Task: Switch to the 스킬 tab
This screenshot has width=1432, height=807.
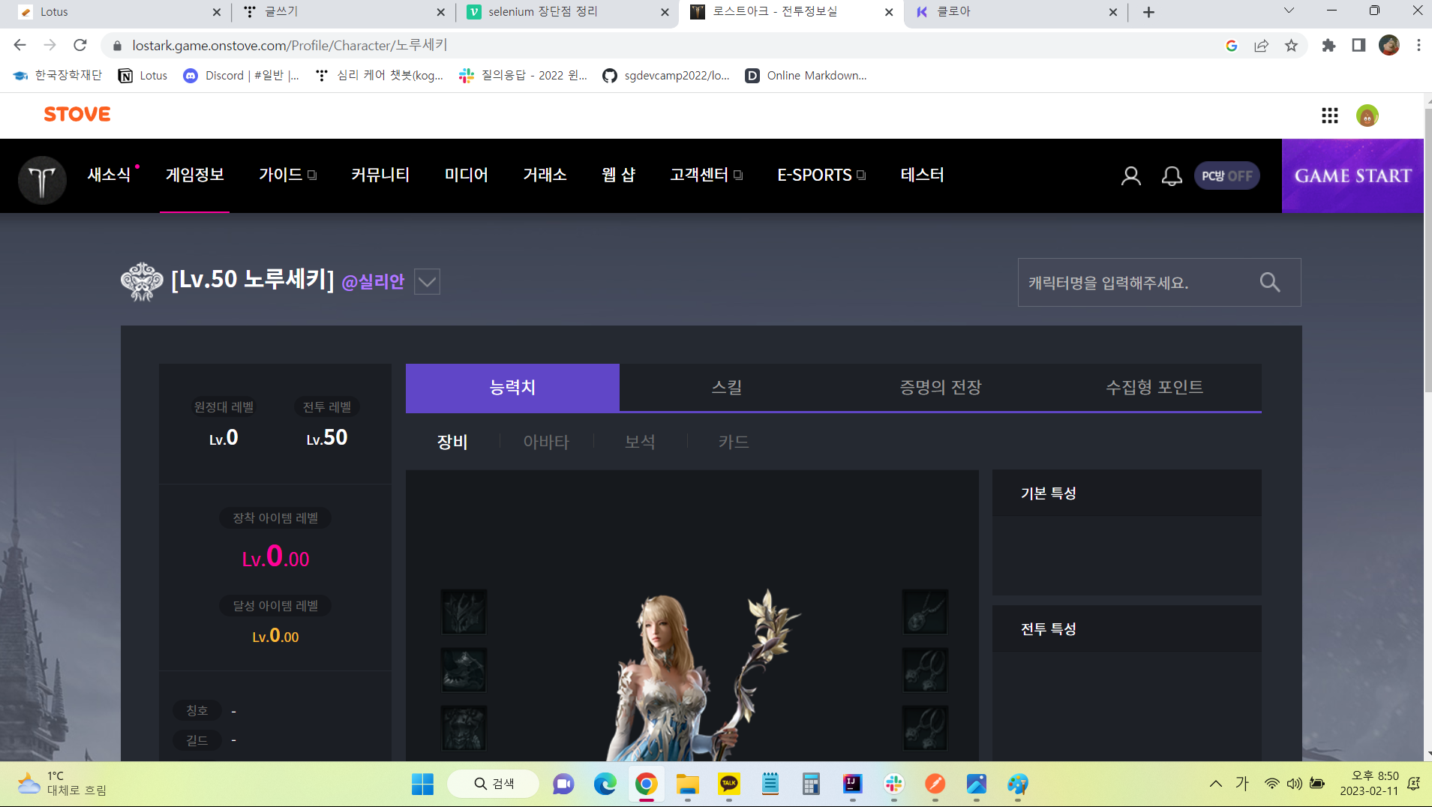Action: pyautogui.click(x=726, y=388)
